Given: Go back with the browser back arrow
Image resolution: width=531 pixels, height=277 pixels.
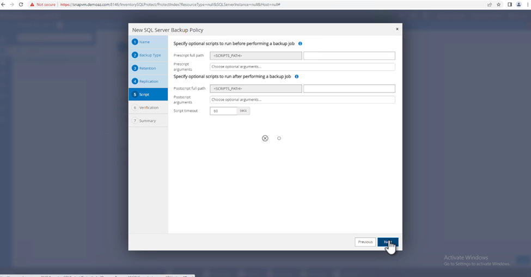Looking at the screenshot, I should tap(3, 5).
